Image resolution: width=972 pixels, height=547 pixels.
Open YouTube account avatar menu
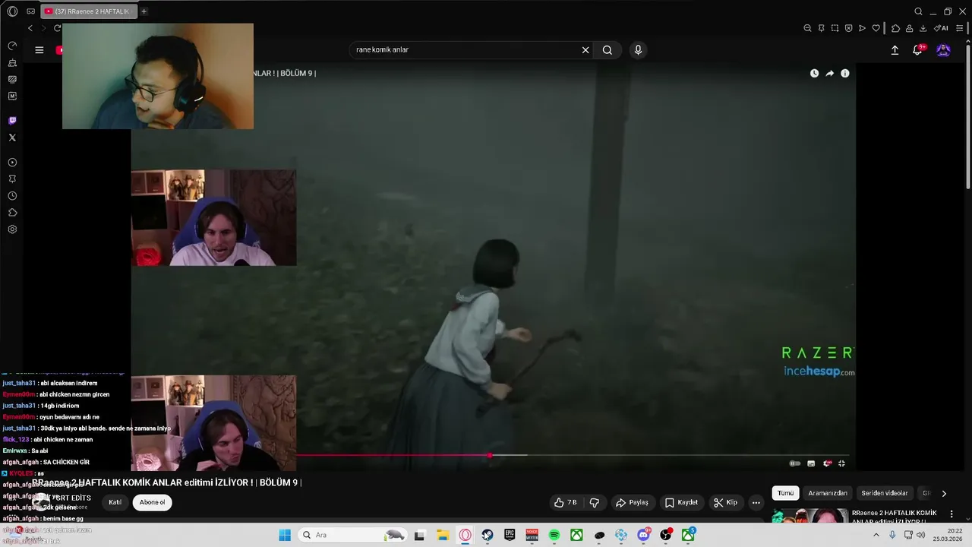(x=943, y=50)
